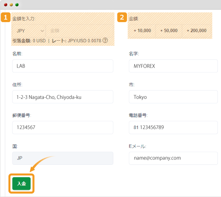Viewport: 221px width, 197px height.
Task: Click the yellow minimize window button
Action: (11, 5)
